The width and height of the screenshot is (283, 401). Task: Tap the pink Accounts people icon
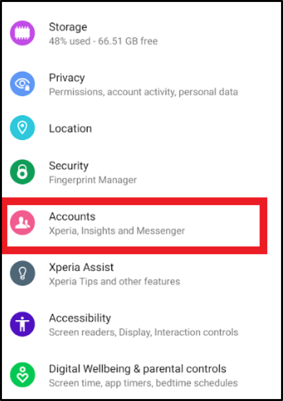coord(23,222)
